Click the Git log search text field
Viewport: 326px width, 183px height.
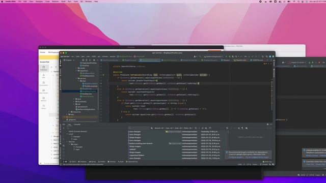[x=139, y=128]
